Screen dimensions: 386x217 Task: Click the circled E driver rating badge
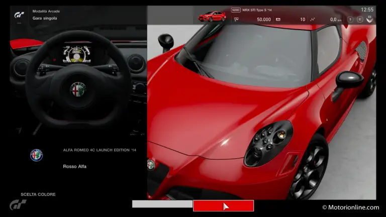pyautogui.click(x=360, y=20)
